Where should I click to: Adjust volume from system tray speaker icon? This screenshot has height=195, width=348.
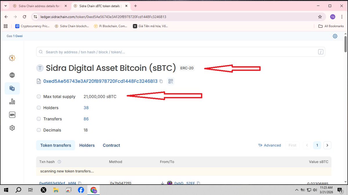pos(315,190)
